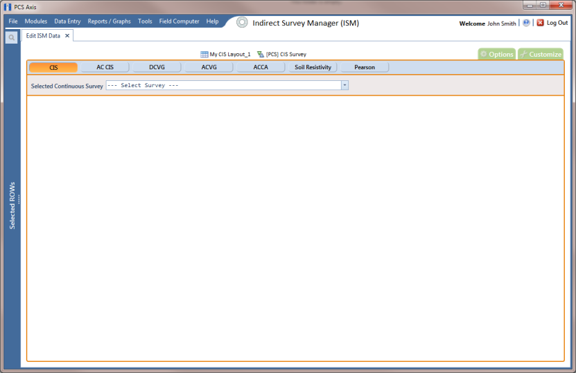Open the Modules menu
Image resolution: width=576 pixels, height=373 pixels.
35,21
